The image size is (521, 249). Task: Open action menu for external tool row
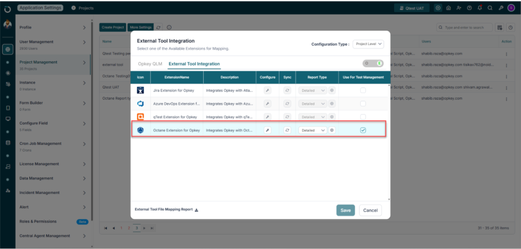point(507,65)
